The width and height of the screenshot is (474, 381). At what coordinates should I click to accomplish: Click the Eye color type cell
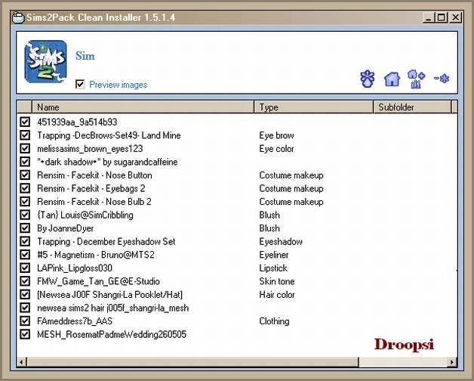tap(276, 149)
